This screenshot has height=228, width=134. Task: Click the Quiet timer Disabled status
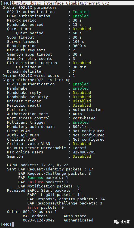click(x=82, y=29)
